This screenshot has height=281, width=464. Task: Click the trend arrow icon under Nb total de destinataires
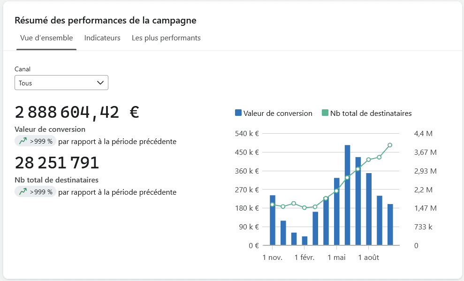coord(23,192)
